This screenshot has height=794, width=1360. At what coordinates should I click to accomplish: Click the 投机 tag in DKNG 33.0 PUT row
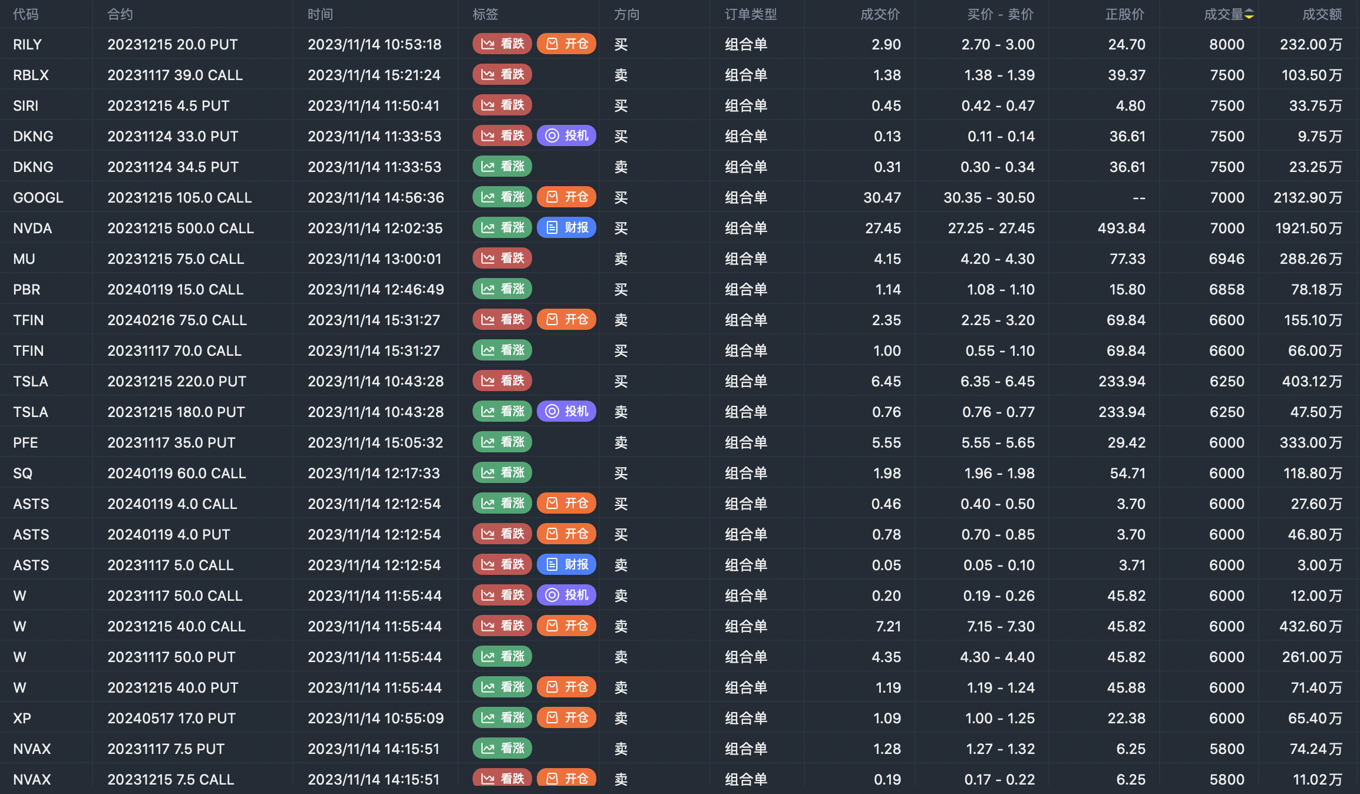point(567,136)
